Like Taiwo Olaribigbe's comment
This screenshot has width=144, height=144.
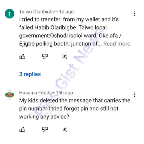[22, 56]
